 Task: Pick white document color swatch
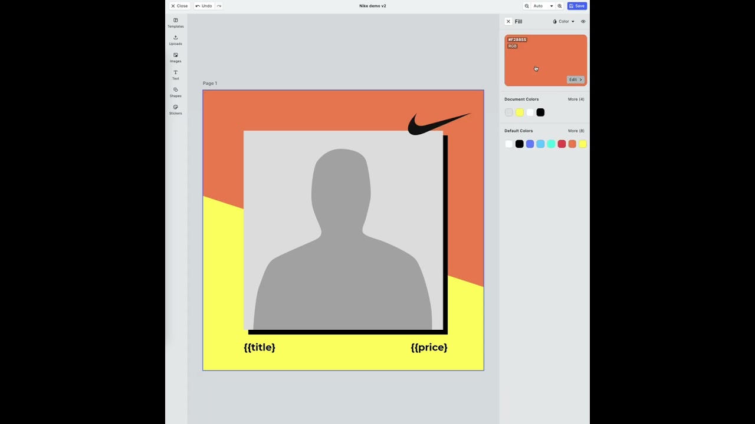click(530, 112)
